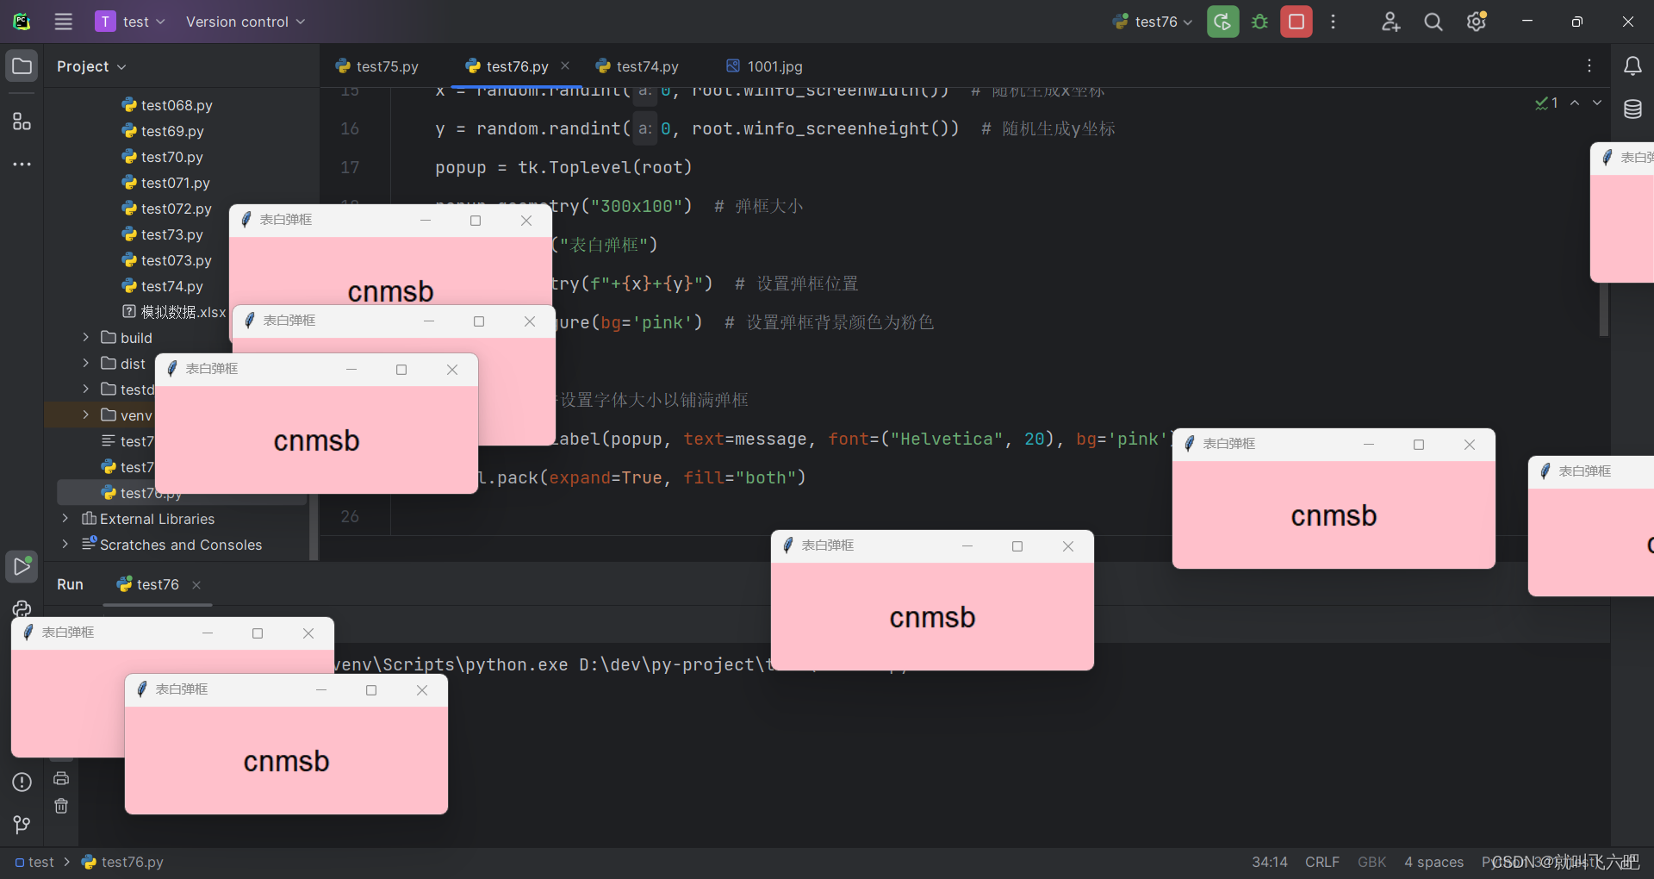This screenshot has height=879, width=1654.
Task: Open IDE settings gear icon
Action: coord(1477,22)
